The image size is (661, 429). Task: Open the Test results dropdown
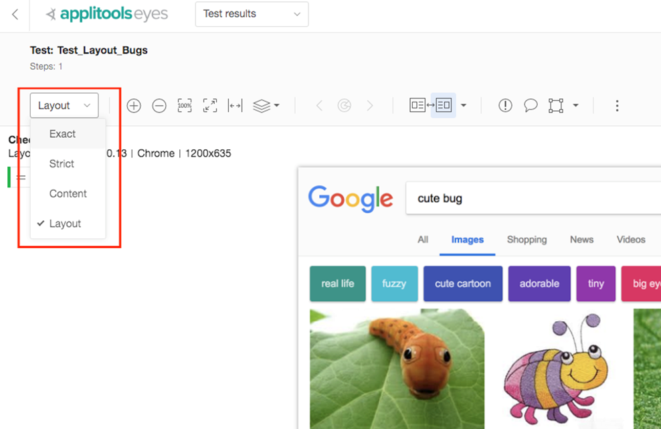click(x=252, y=14)
